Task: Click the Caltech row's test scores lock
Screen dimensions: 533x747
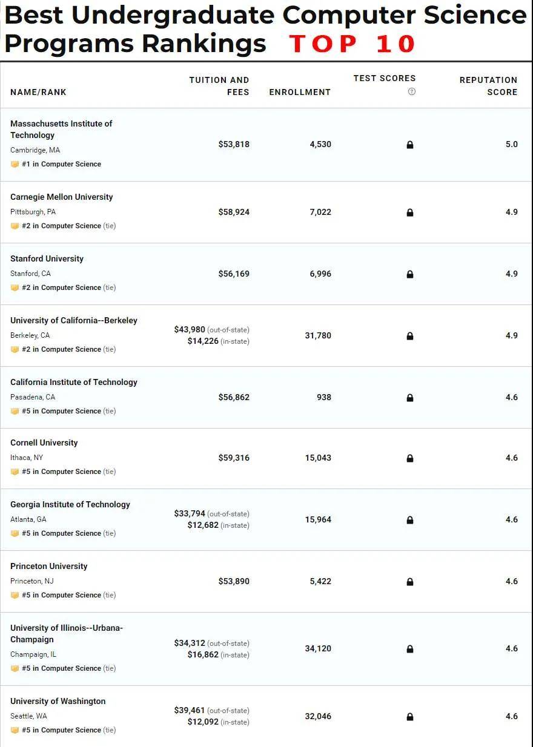Action: pyautogui.click(x=410, y=398)
